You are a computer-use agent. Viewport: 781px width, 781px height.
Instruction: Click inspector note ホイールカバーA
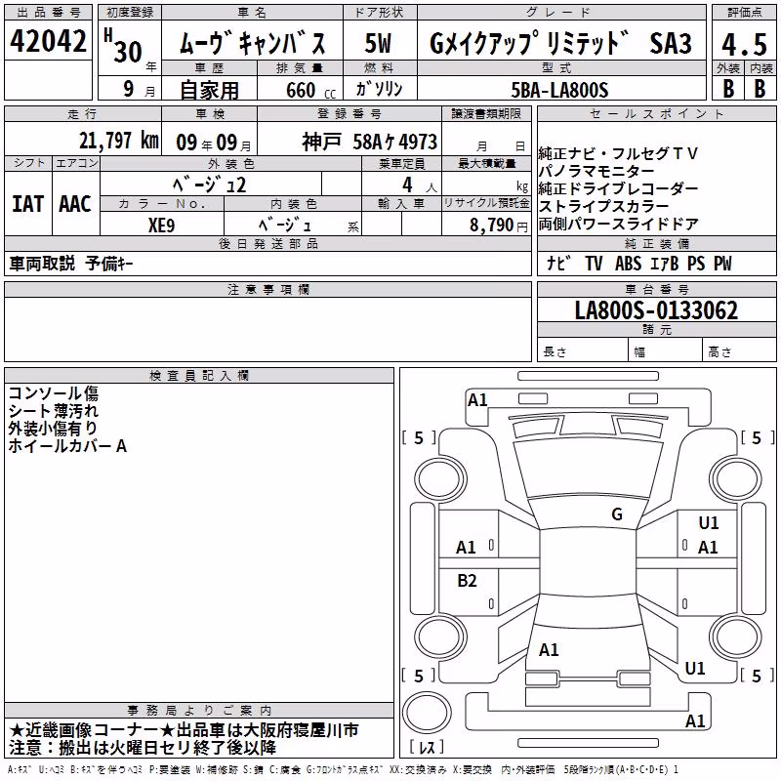click(x=67, y=446)
